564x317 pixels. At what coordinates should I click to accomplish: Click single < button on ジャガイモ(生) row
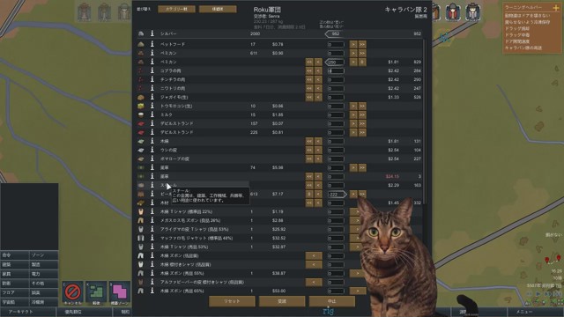click(x=318, y=97)
